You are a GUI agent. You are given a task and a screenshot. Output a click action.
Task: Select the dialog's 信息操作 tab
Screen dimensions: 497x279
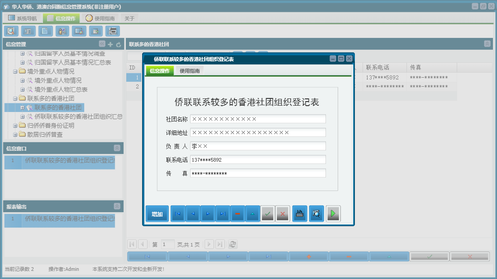point(160,71)
